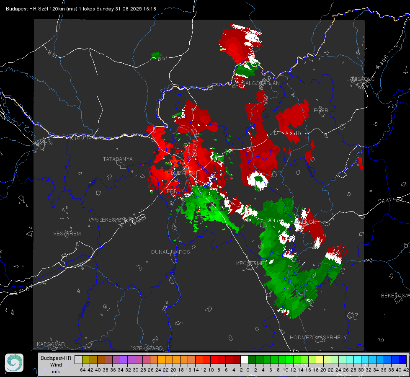Click the Budapest-HR Wind m/s legend title
Viewport: 410px width, 377px height.
point(56,365)
